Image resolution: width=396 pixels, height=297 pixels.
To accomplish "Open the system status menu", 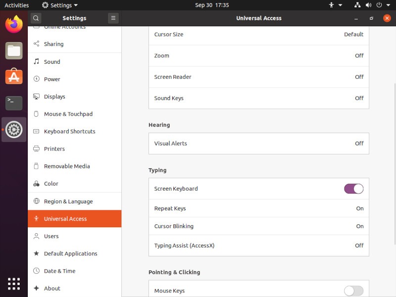I will pos(369,5).
